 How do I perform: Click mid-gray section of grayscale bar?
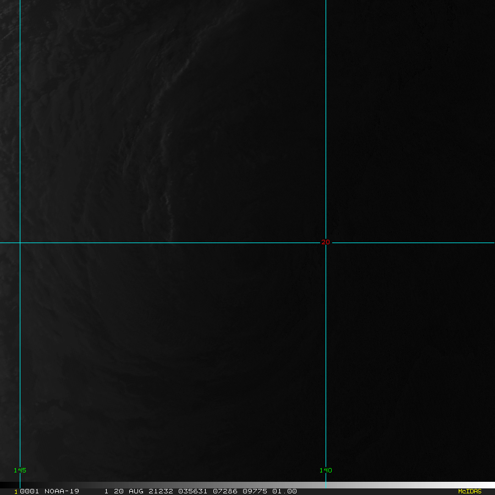pyautogui.click(x=248, y=485)
